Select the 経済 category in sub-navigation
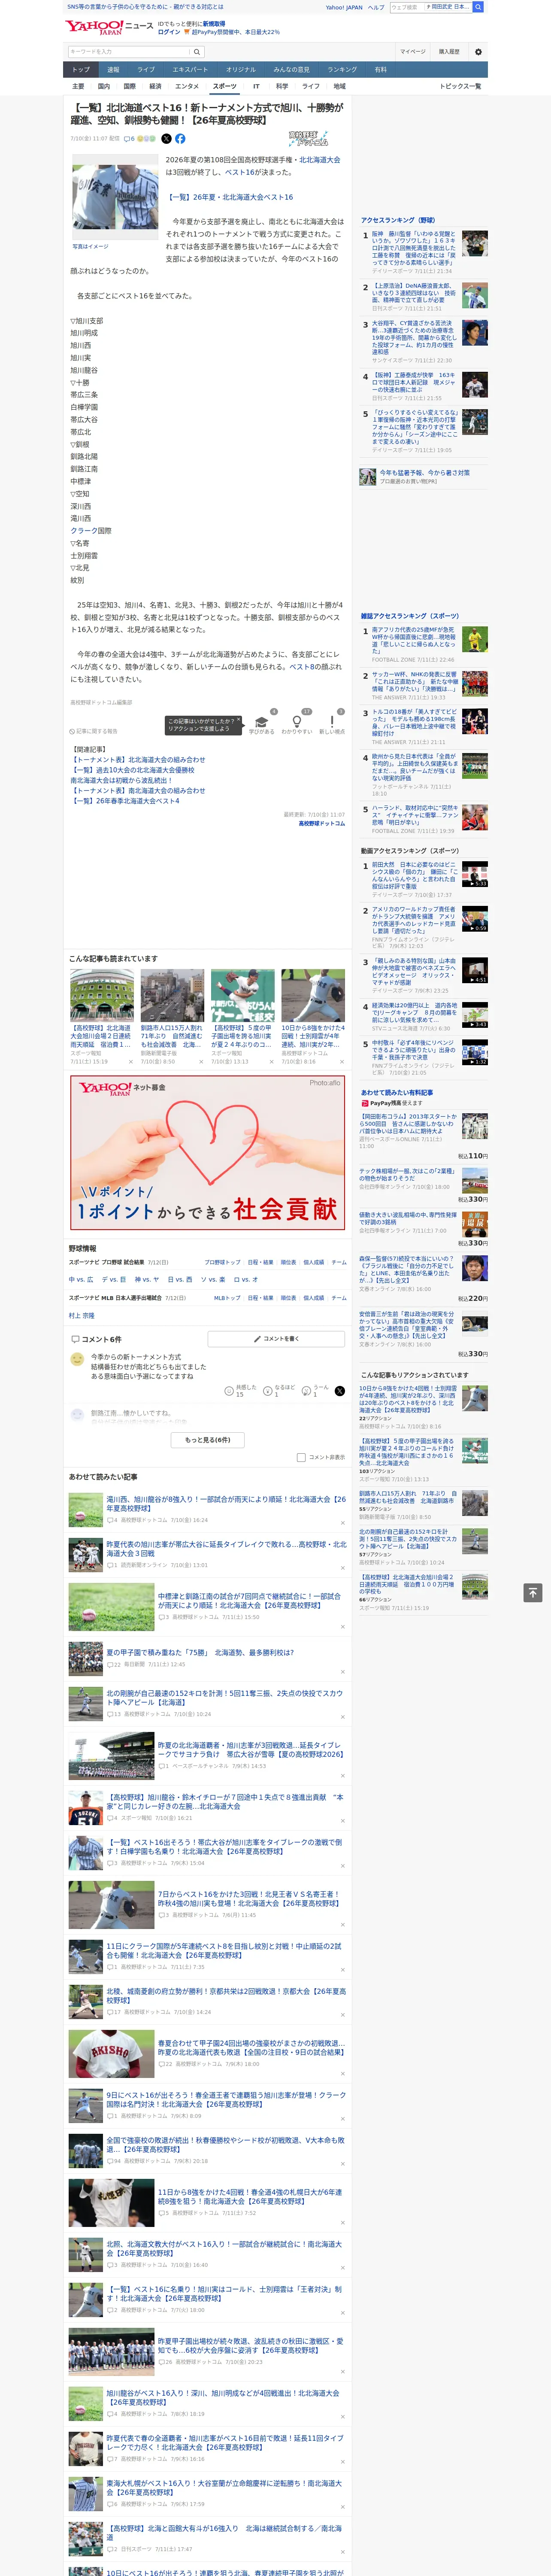The height and width of the screenshot is (2576, 551). pyautogui.click(x=155, y=87)
